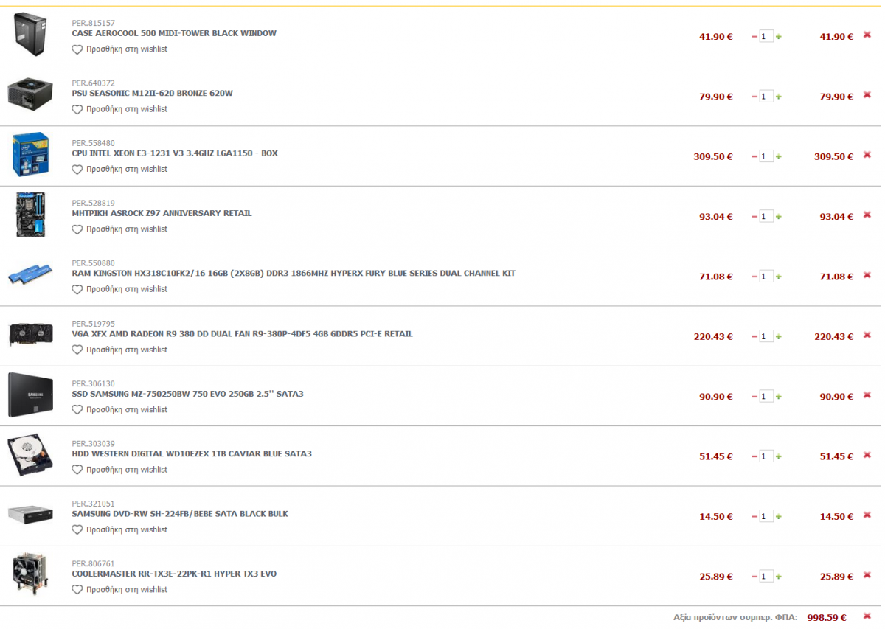Remove RAM KINGSTON HyperX Fury from cart
This screenshot has width=885, height=629.
(x=867, y=275)
